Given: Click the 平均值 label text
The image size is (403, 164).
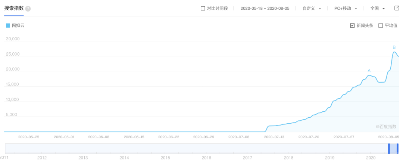Looking at the screenshot, I should [391, 26].
